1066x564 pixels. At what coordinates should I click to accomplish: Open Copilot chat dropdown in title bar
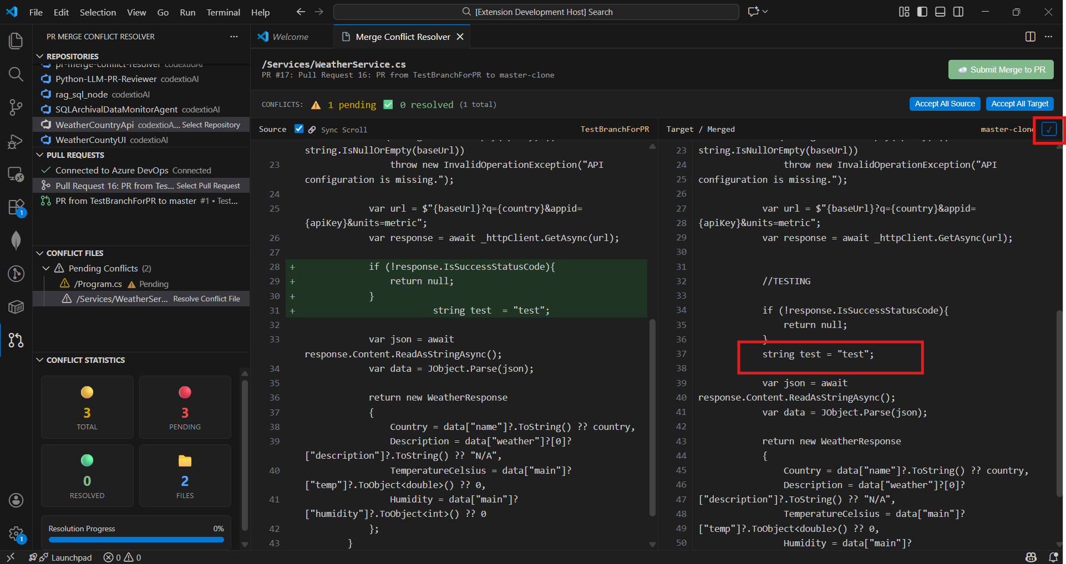[758, 12]
